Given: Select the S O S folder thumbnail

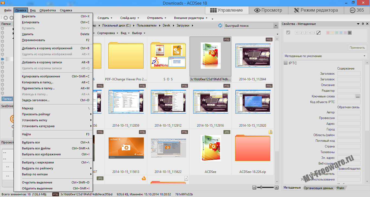Looking at the screenshot, I should pyautogui.click(x=168, y=59).
